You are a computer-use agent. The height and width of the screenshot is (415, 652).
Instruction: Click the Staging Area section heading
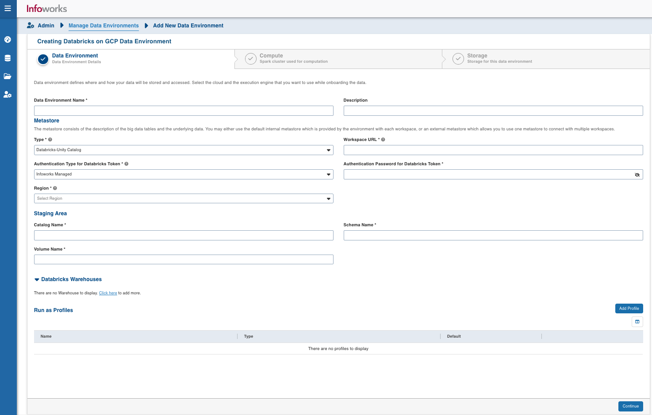point(50,213)
